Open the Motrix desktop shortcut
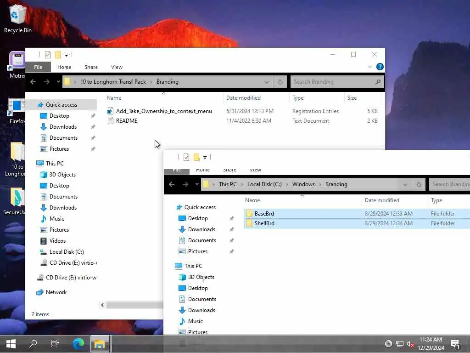Screen dimensions: 470x353 [17, 64]
